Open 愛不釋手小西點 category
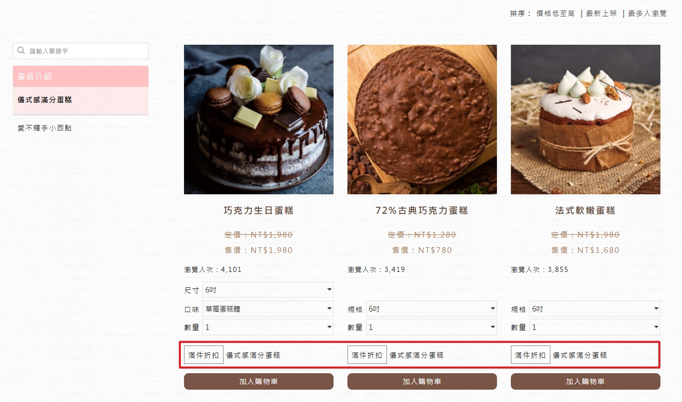The width and height of the screenshot is (682, 402). click(x=45, y=128)
